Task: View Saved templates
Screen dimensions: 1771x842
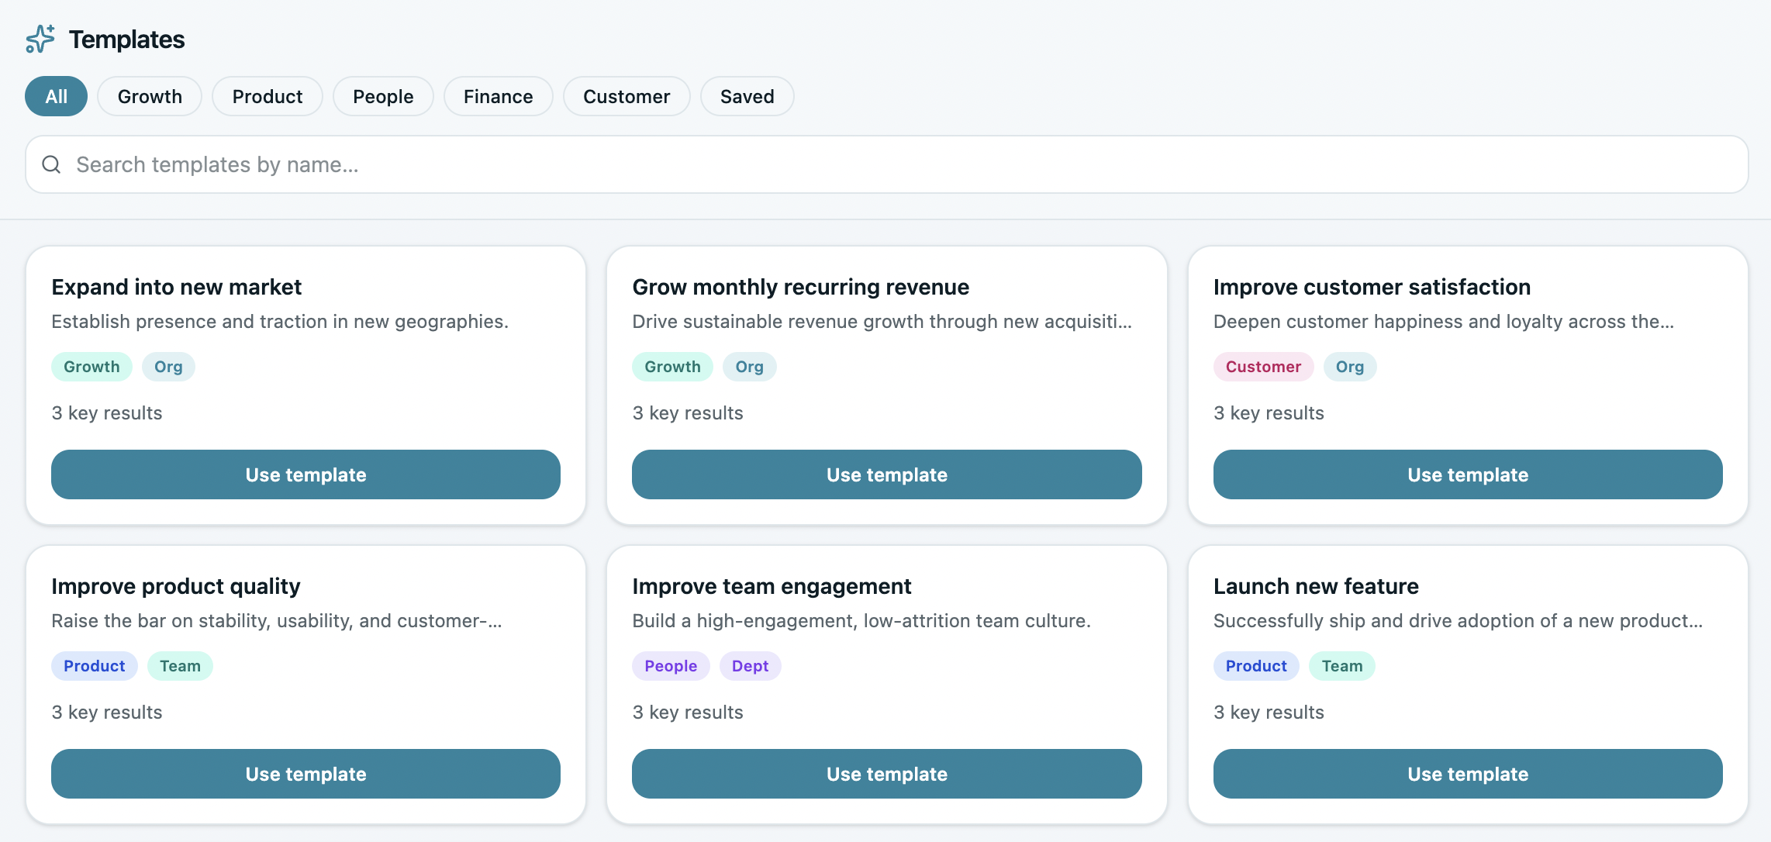Action: click(747, 96)
